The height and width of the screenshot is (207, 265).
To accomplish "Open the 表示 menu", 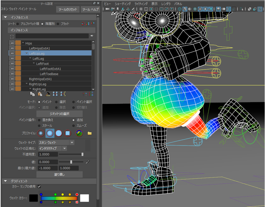I will click(x=154, y=4).
